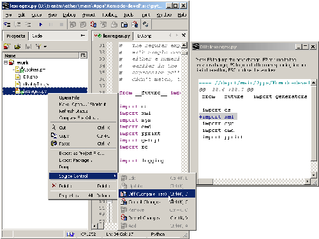Image resolution: width=319 pixels, height=239 pixels.
Task: Open the Edit menu
Action: coord(22,15)
